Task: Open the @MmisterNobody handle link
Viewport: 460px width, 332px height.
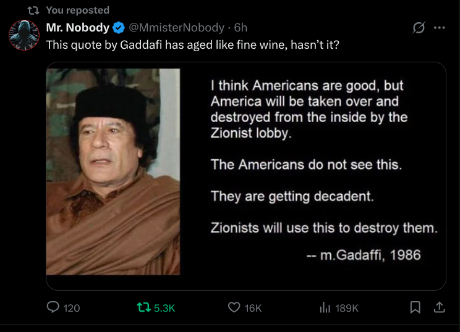Action: pos(176,28)
